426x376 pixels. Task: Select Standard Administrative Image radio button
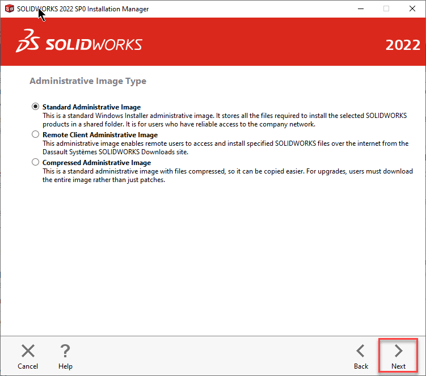tap(35, 107)
